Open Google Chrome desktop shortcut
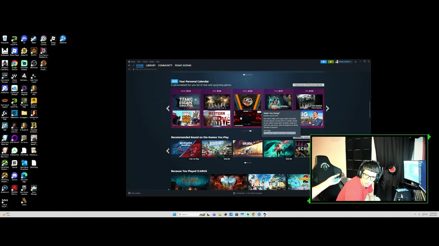This screenshot has width=439, height=246. pyautogui.click(x=14, y=65)
